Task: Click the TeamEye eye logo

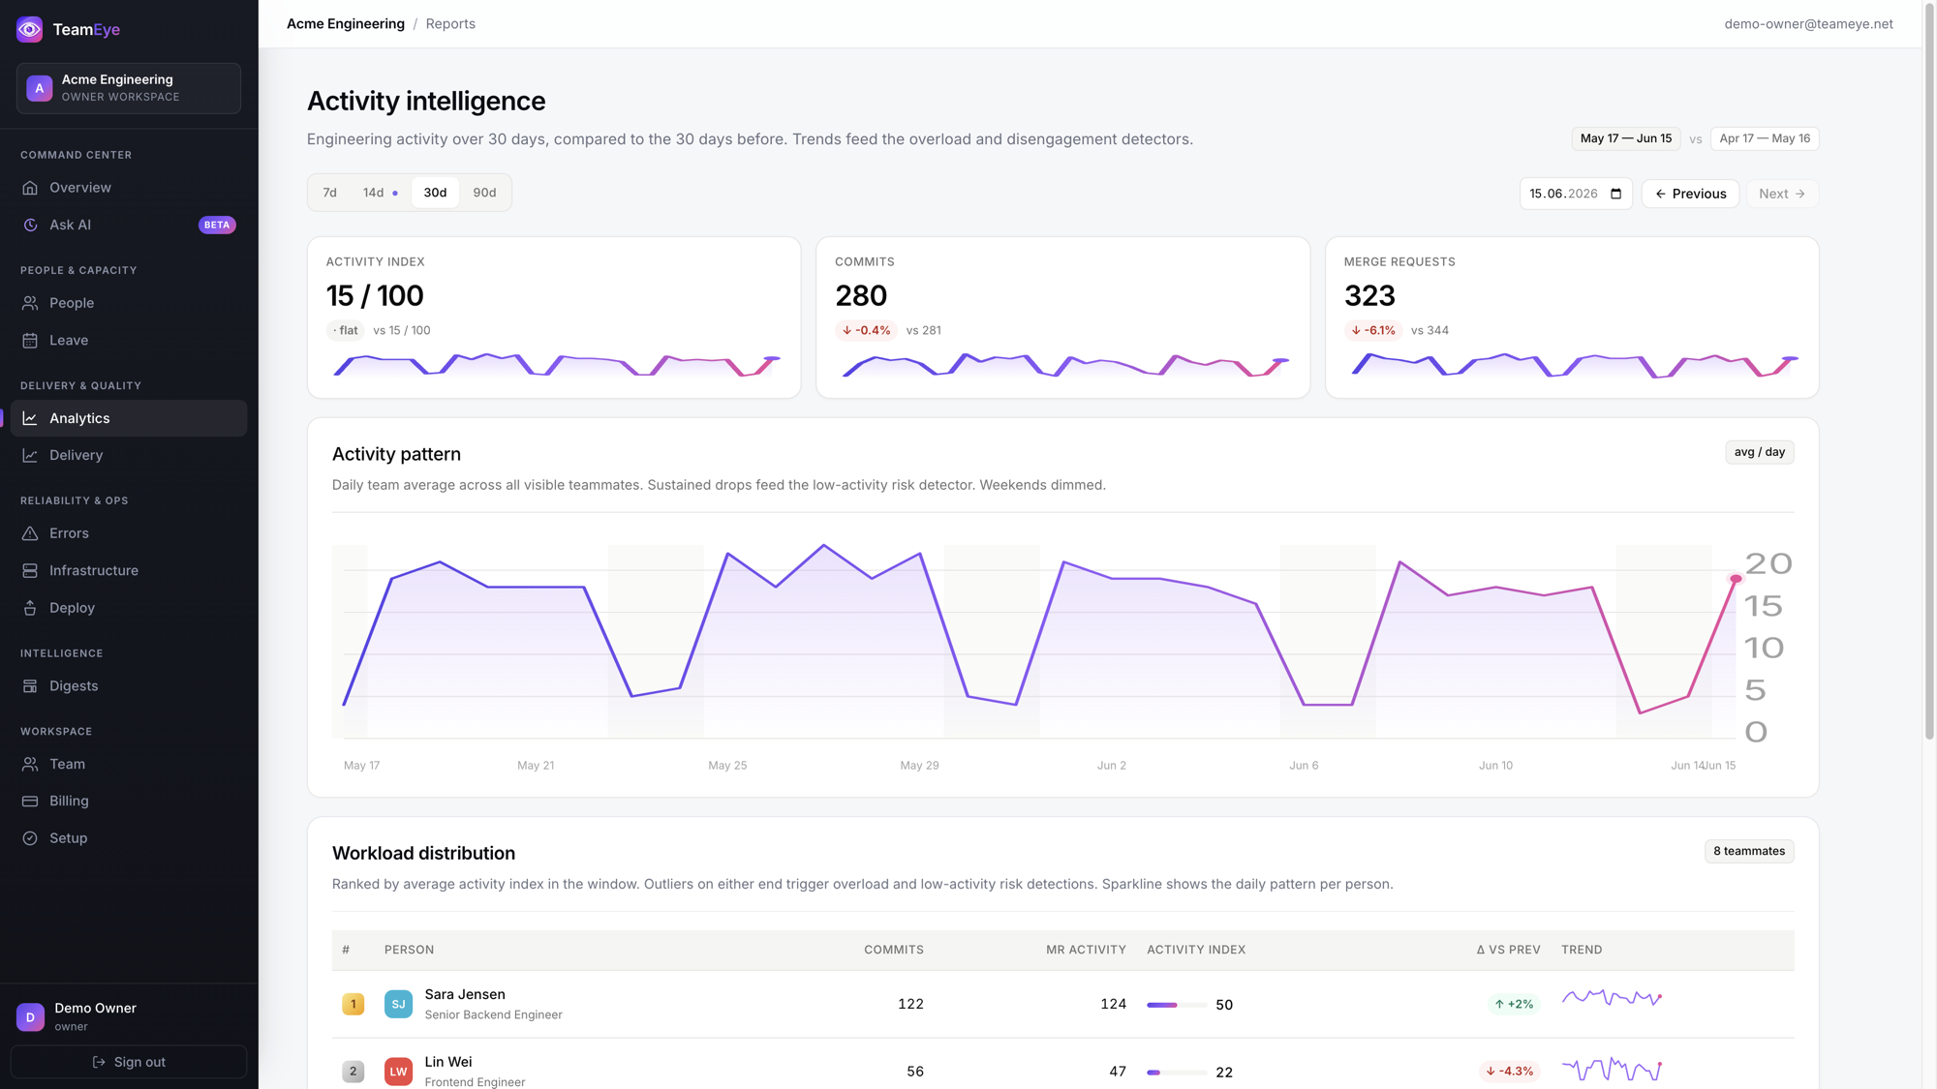Action: (x=30, y=29)
